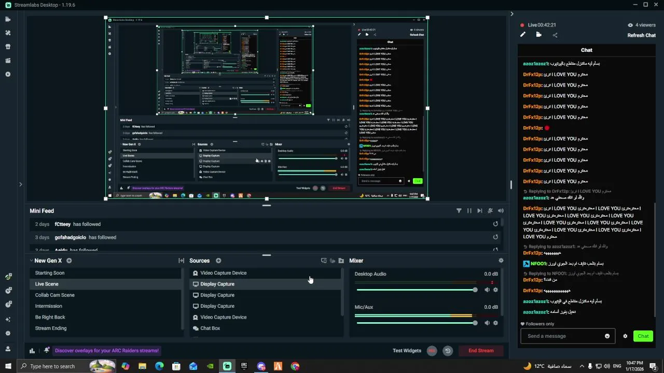Image resolution: width=664 pixels, height=373 pixels.
Task: Toggle alert volume speaker in Mini Feed
Action: (501, 211)
